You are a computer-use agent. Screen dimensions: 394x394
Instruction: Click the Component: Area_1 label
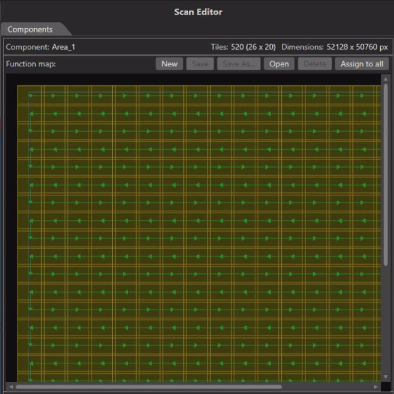pos(40,47)
